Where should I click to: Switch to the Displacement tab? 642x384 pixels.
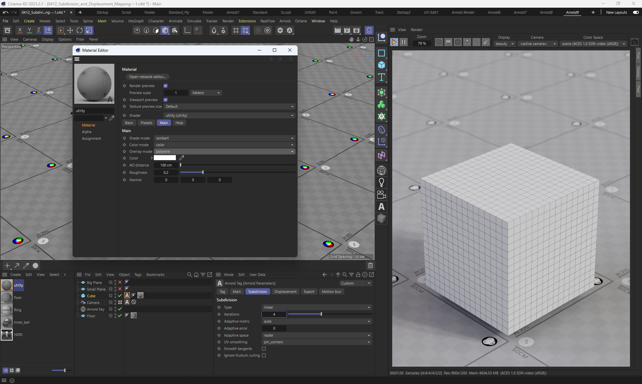click(x=285, y=292)
